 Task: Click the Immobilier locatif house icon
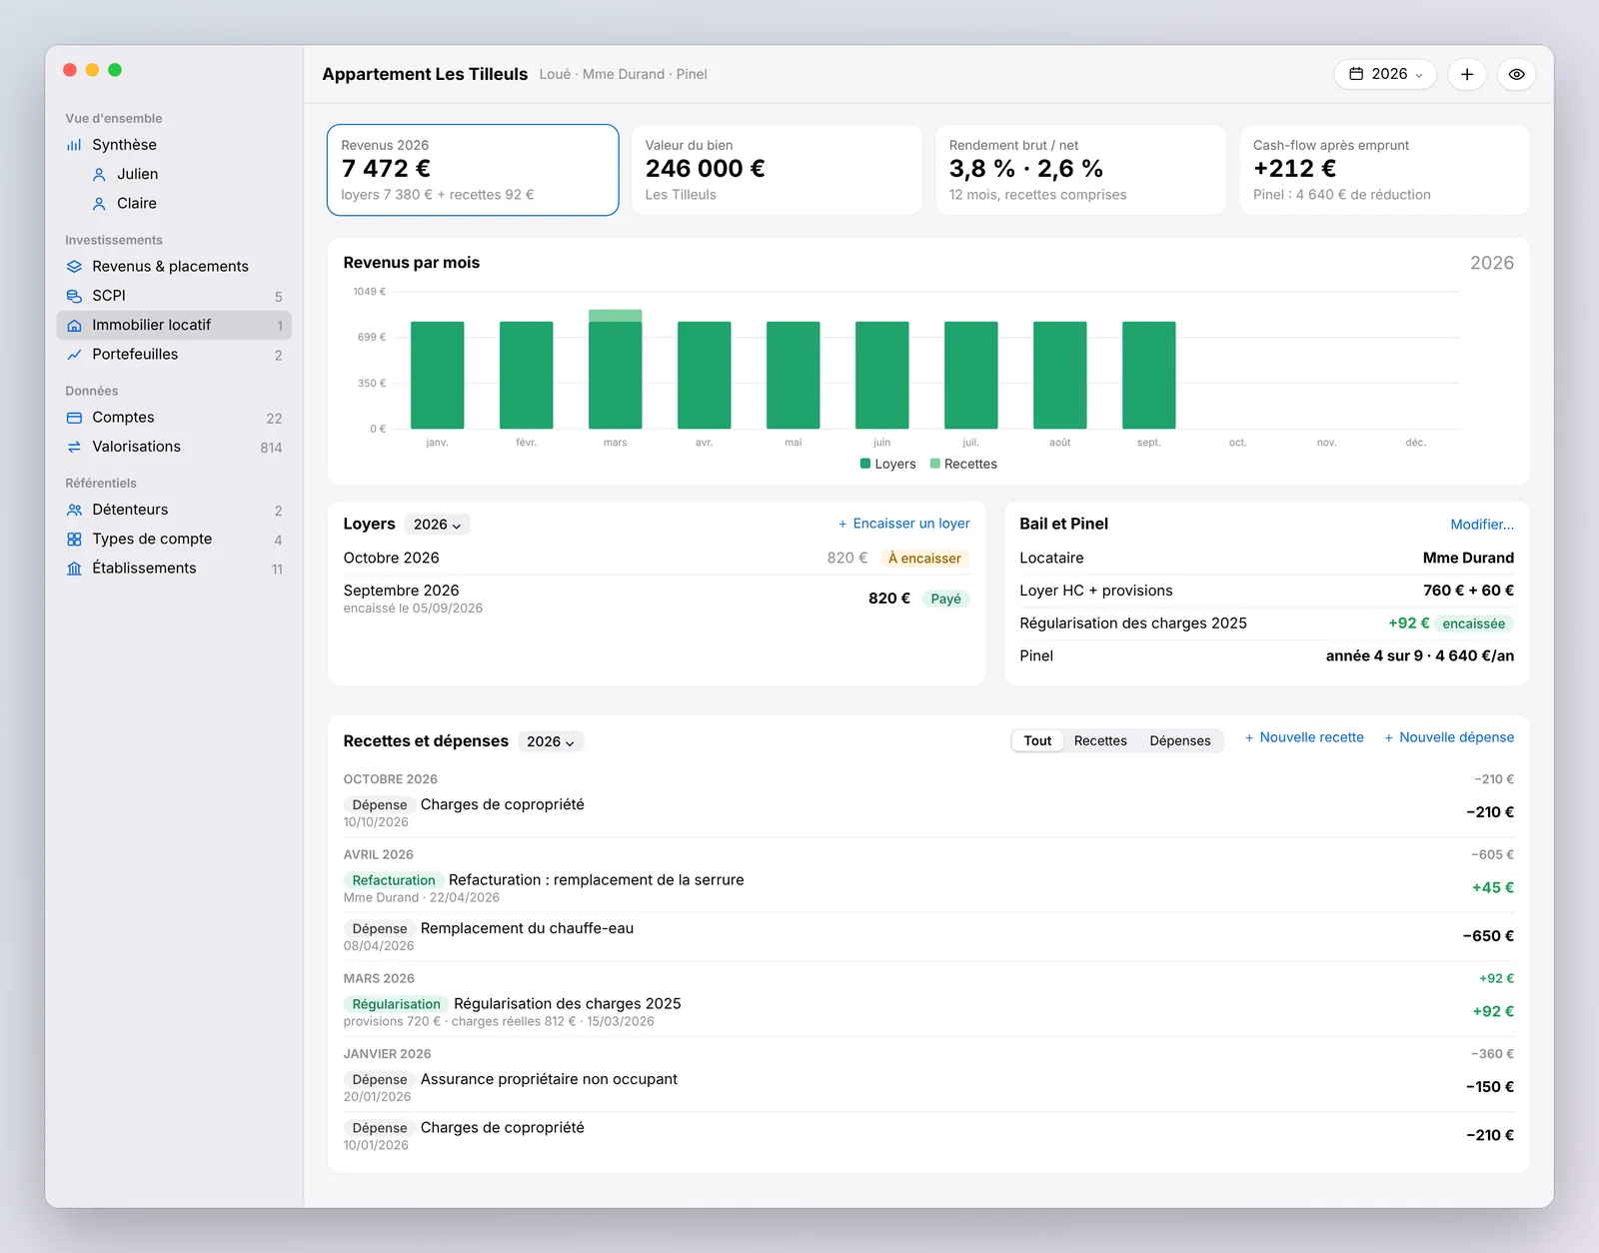pos(74,326)
